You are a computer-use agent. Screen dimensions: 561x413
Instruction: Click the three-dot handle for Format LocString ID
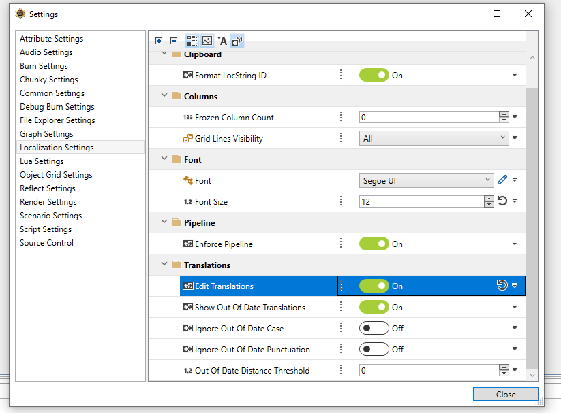tap(341, 74)
